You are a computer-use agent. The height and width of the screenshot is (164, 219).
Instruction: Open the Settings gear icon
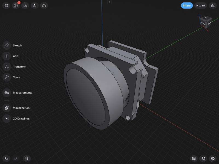pyautogui.click(x=213, y=158)
